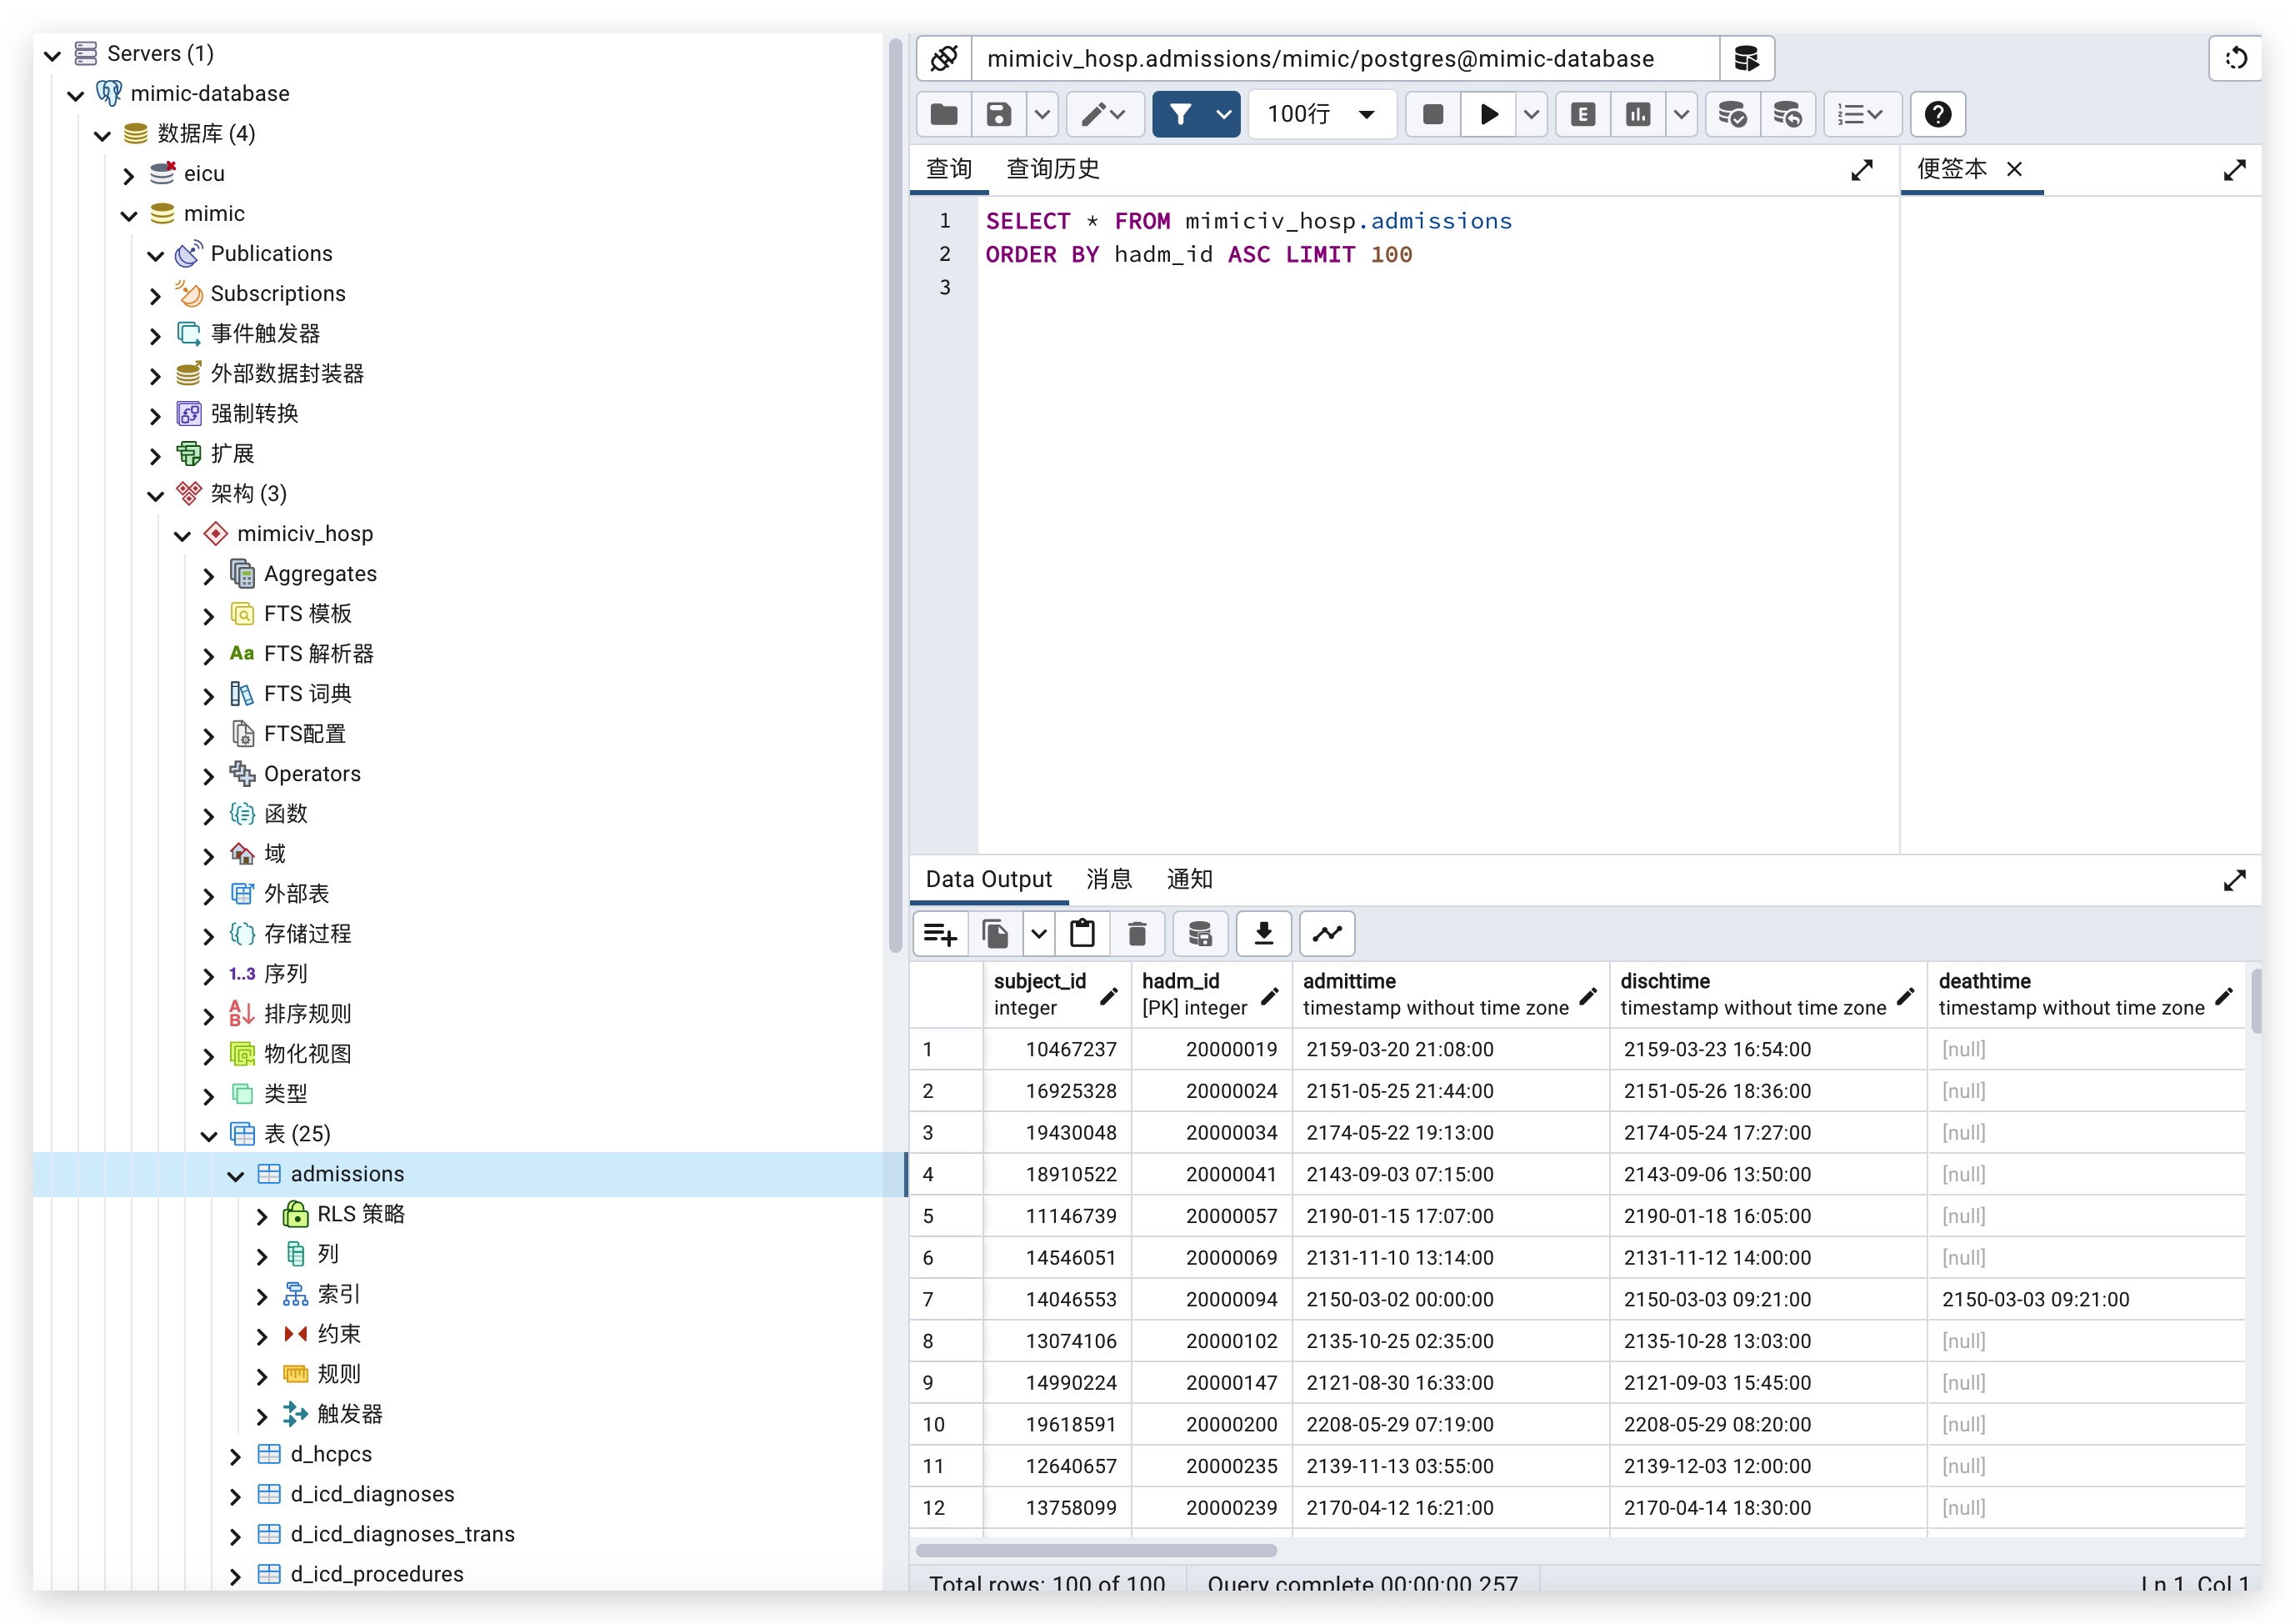Stop query with the stop button

[x=1432, y=115]
